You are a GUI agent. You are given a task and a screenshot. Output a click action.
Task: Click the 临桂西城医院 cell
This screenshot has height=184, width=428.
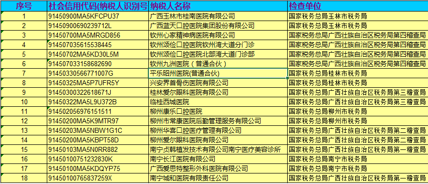218,102
